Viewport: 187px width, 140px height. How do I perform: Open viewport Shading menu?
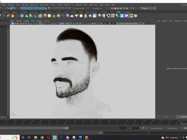click(x=19, y=21)
